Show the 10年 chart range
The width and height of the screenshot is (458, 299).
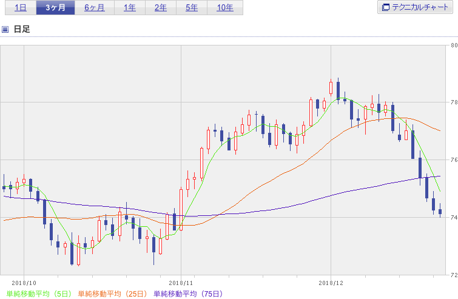click(225, 7)
